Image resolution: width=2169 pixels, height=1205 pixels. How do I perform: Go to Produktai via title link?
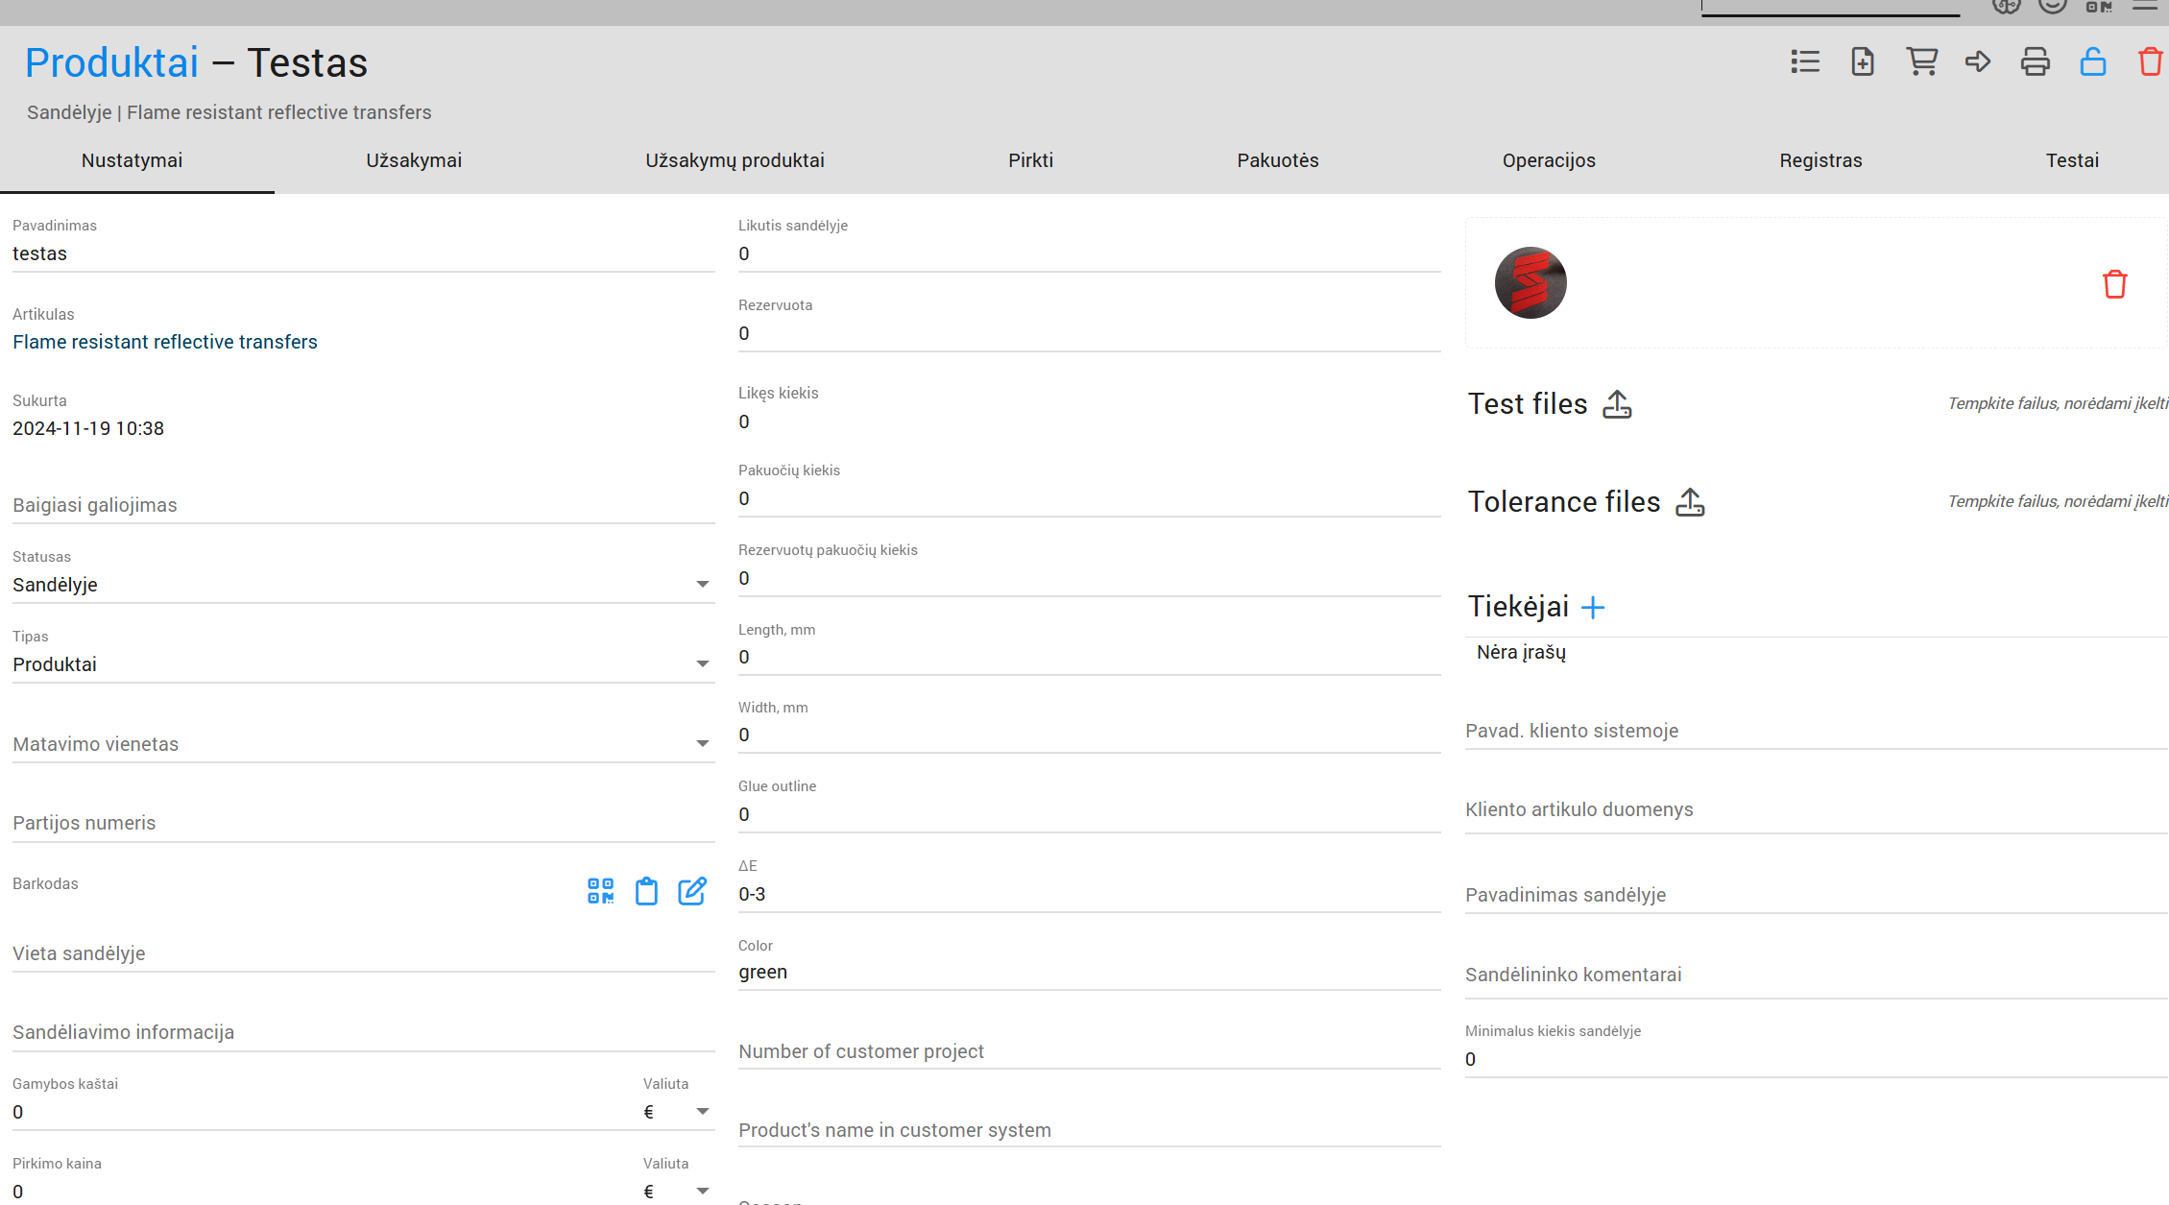tap(111, 63)
